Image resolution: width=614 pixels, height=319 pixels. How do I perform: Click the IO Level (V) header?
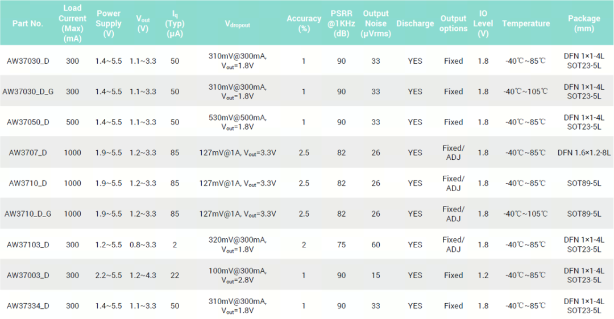[x=483, y=23]
